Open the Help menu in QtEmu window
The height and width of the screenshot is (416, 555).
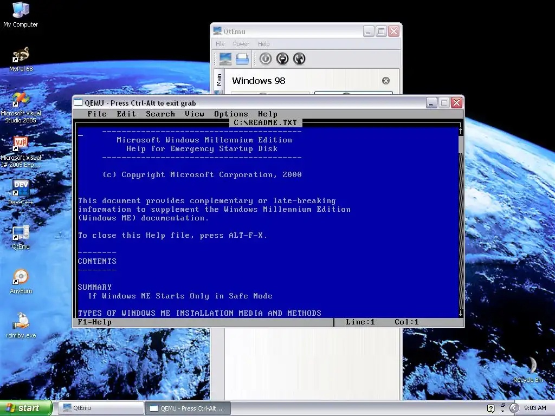pyautogui.click(x=264, y=44)
